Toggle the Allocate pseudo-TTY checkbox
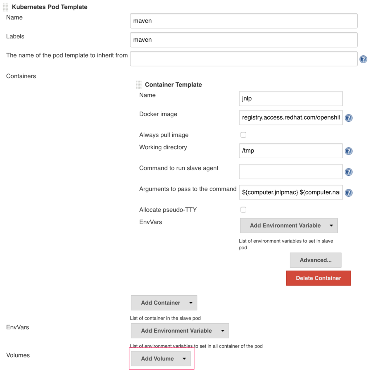The width and height of the screenshot is (370, 371). [x=243, y=210]
